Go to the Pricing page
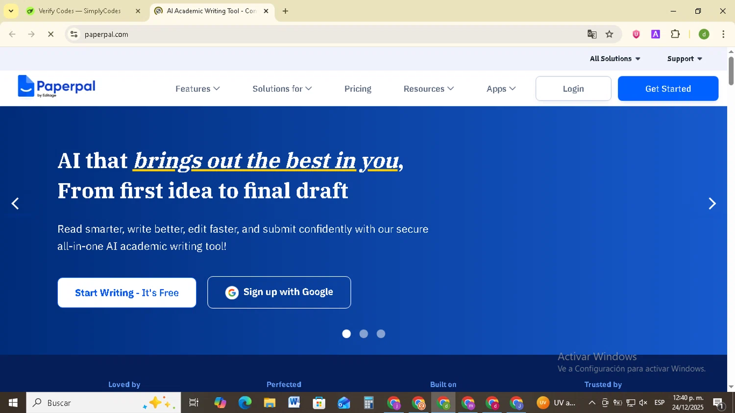This screenshot has width=735, height=413. click(x=358, y=89)
